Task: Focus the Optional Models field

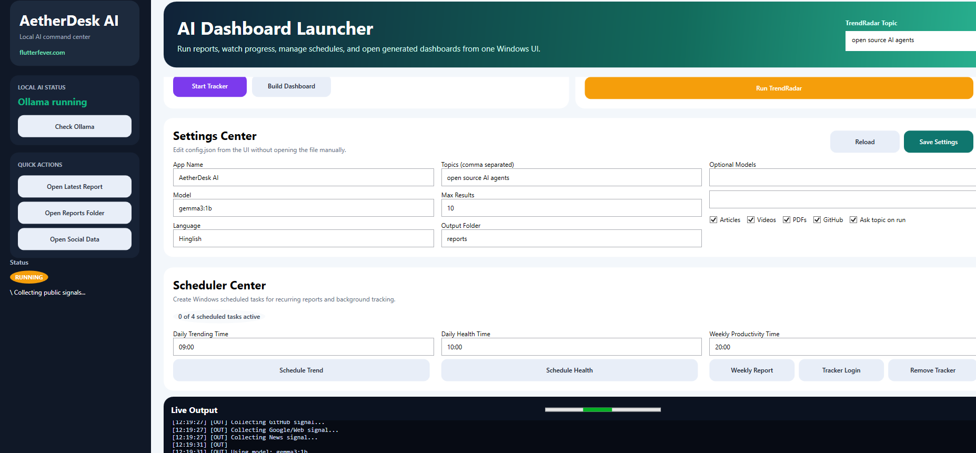Action: [842, 177]
